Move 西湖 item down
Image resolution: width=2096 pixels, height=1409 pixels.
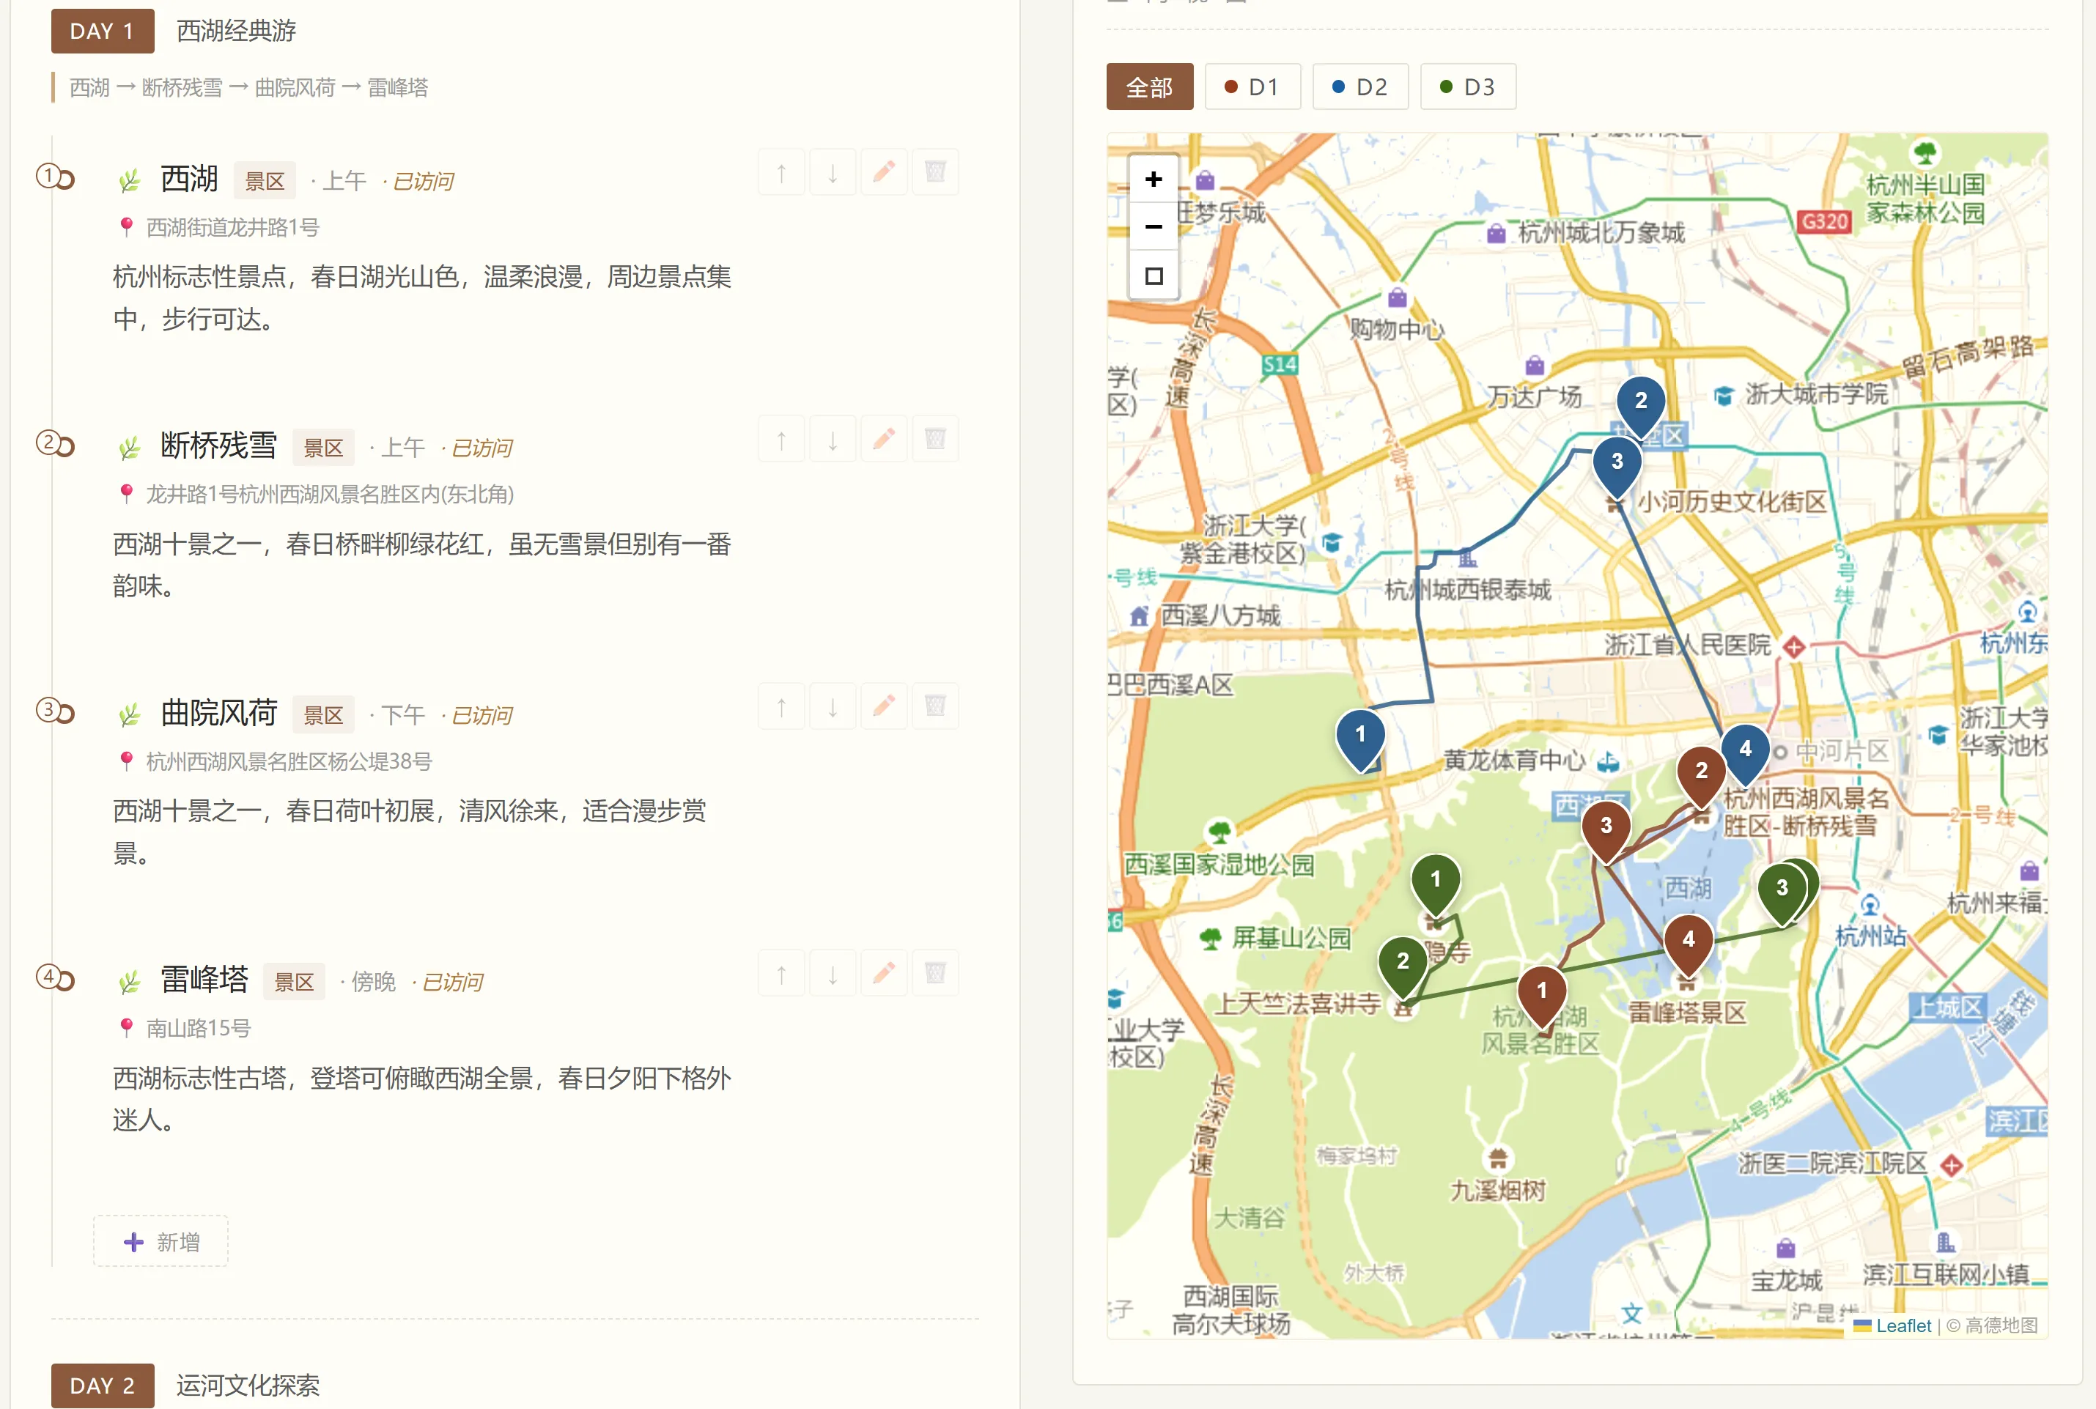(x=833, y=172)
